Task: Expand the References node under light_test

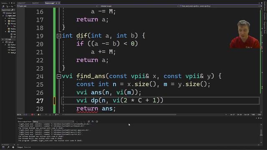Action: point(5,18)
